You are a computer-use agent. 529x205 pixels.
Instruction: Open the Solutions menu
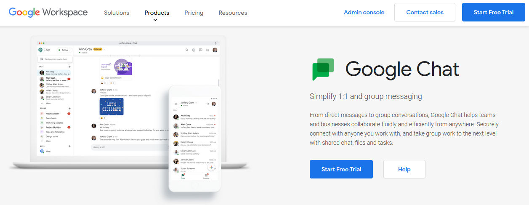pyautogui.click(x=117, y=13)
